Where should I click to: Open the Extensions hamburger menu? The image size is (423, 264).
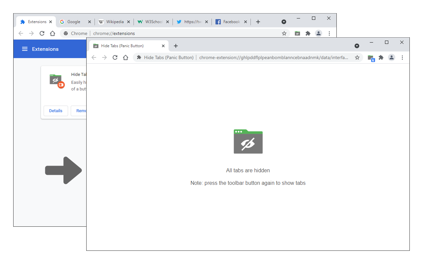tap(24, 49)
